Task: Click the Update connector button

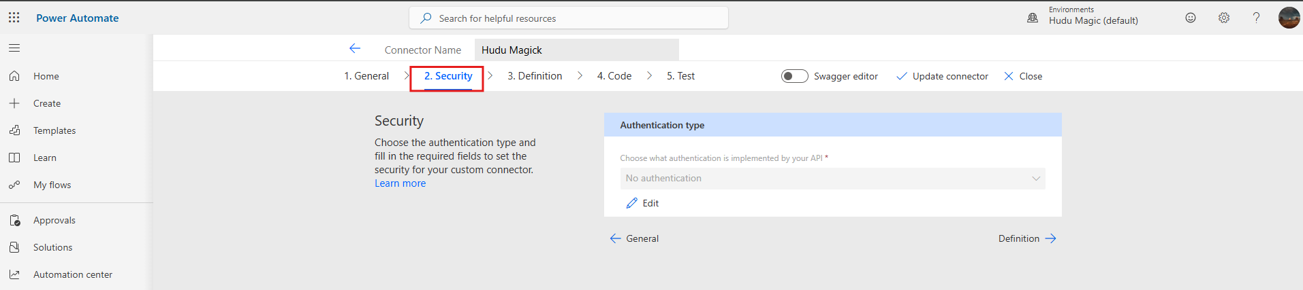Action: pos(943,76)
